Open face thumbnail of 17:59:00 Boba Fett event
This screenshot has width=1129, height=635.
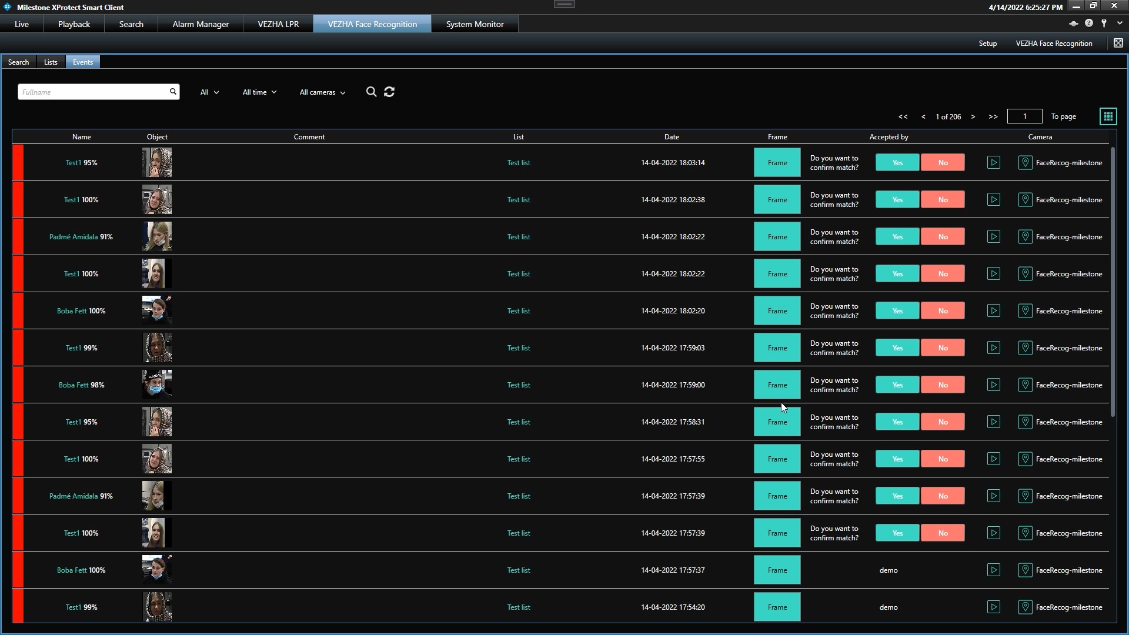point(157,385)
